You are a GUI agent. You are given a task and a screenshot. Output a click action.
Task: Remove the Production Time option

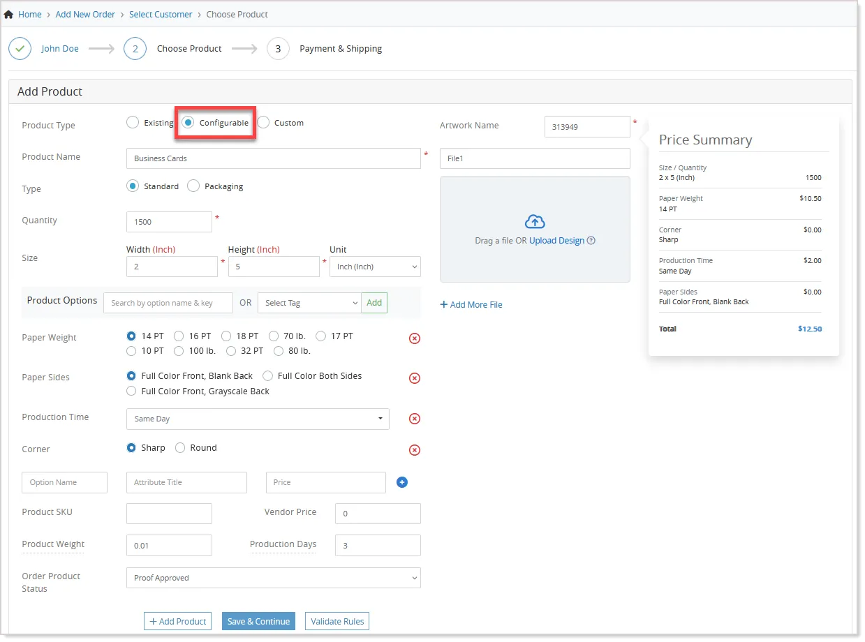tap(414, 419)
